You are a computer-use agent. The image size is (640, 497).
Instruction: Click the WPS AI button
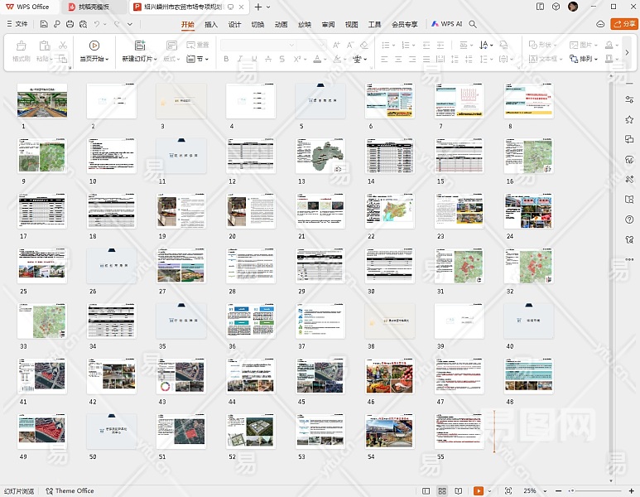446,24
